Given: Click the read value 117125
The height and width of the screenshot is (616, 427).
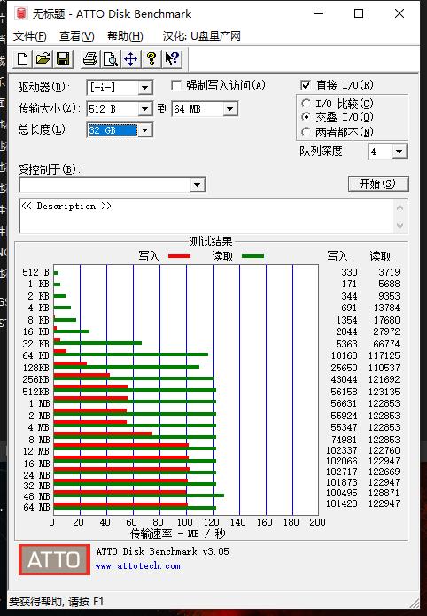Looking at the screenshot, I should (385, 355).
